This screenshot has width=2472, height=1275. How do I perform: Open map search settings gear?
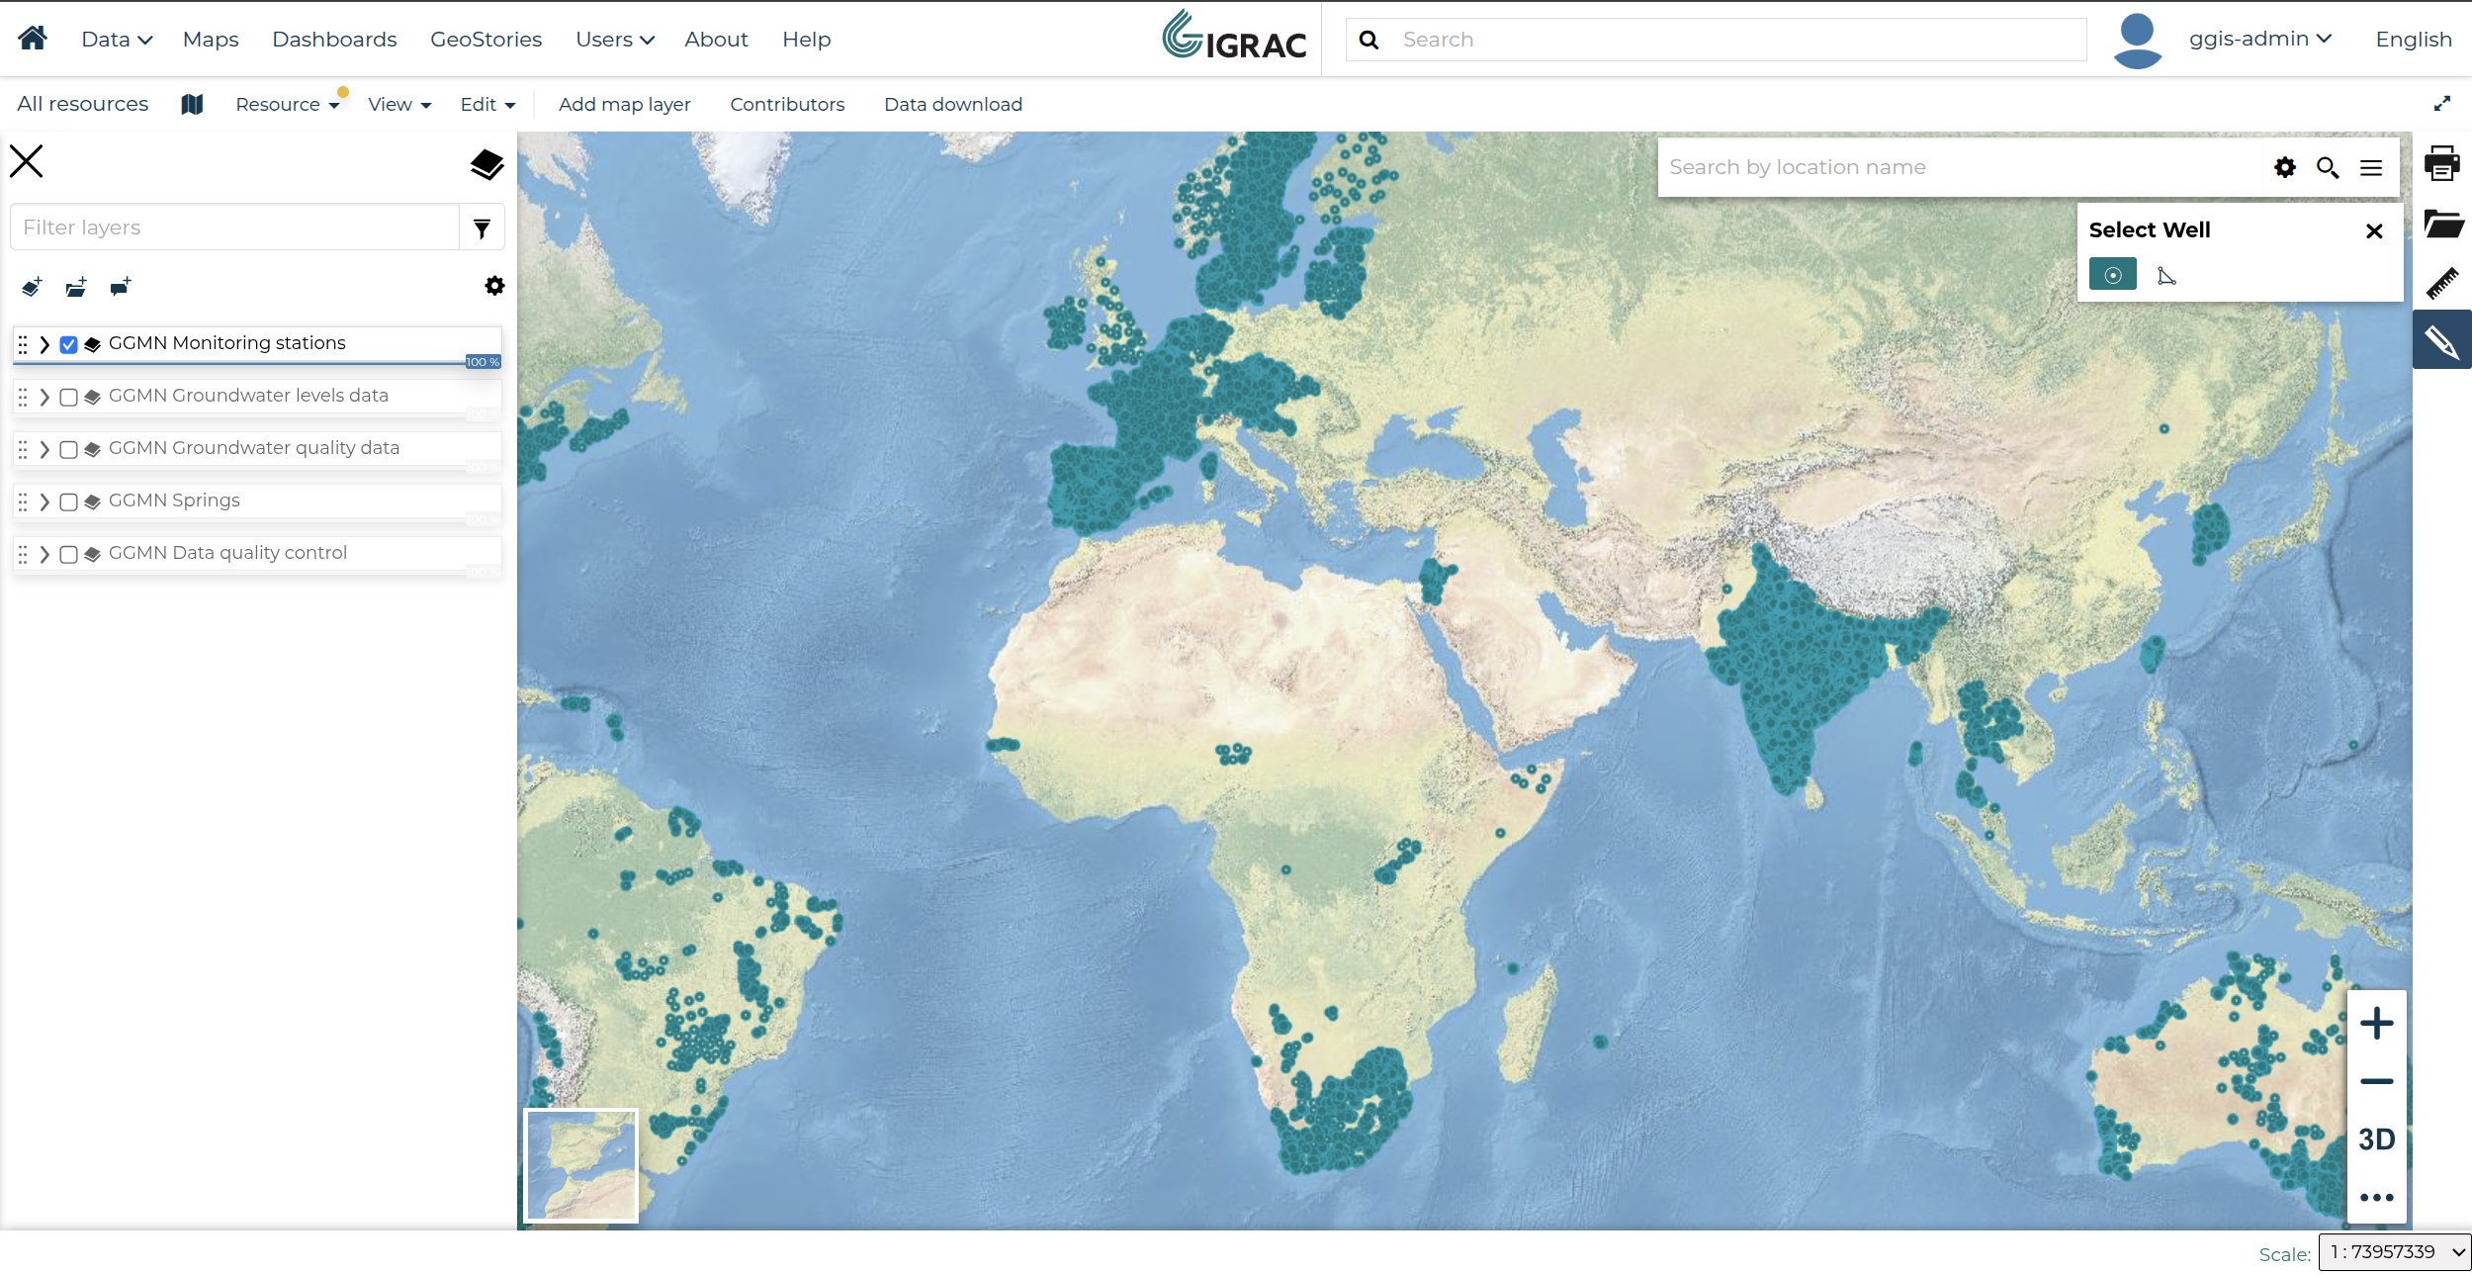[2284, 167]
